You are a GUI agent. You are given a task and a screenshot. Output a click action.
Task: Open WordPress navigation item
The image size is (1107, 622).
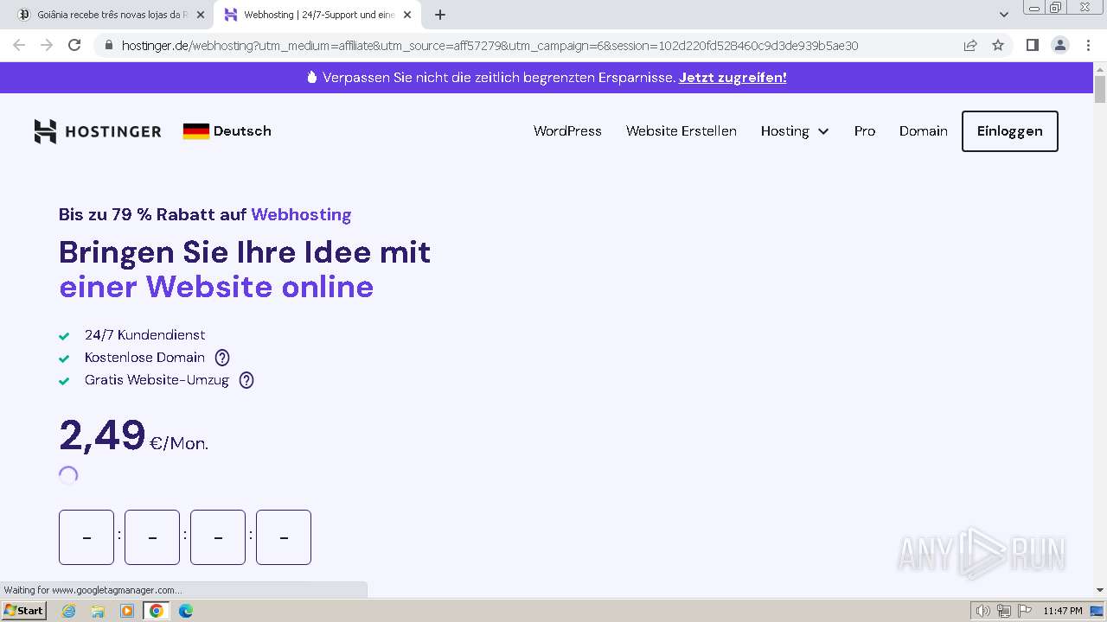[x=567, y=131]
